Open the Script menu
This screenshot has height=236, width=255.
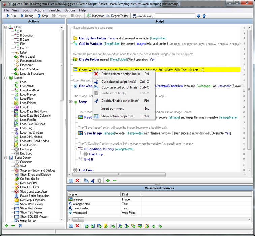click(x=26, y=10)
